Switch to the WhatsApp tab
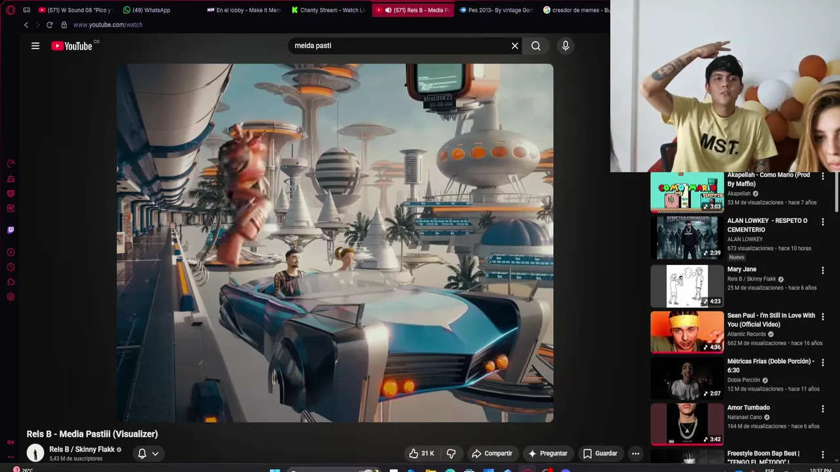 147,10
